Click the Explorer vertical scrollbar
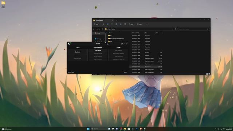The image size is (233, 131). 210,45
